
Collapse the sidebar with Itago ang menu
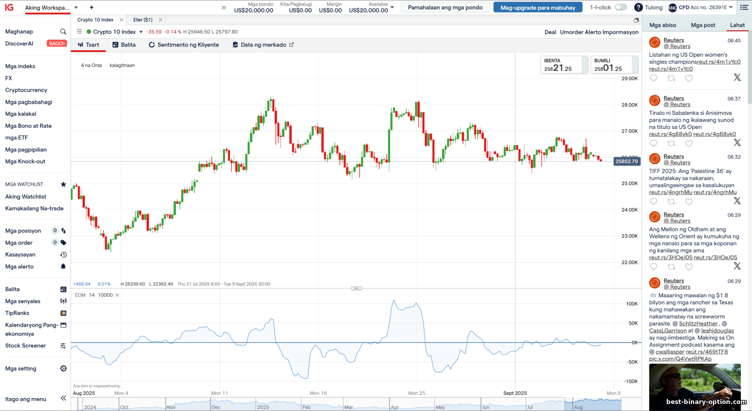click(63, 398)
